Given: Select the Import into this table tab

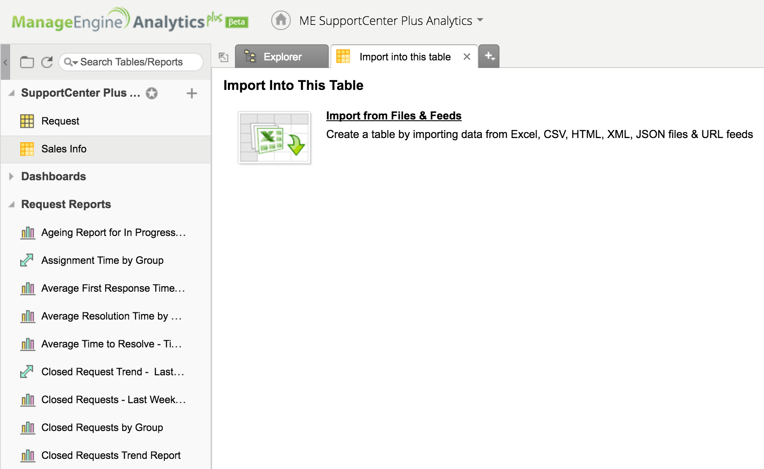Looking at the screenshot, I should pos(404,56).
